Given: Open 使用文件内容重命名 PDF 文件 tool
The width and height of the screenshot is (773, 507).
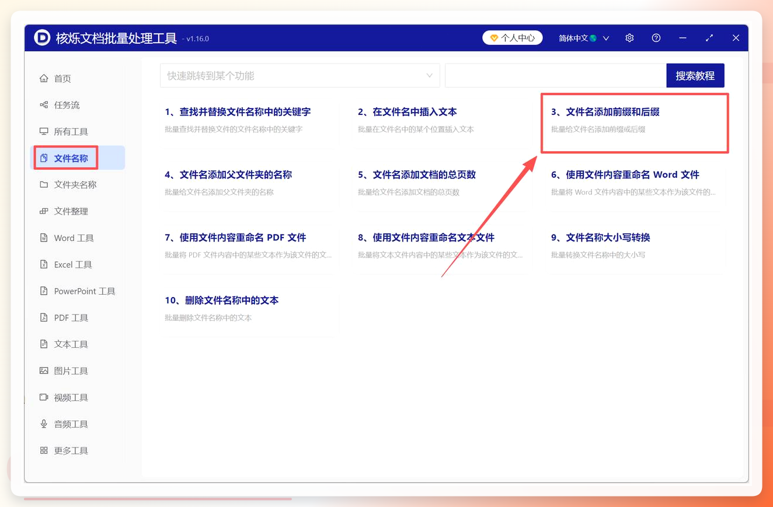Looking at the screenshot, I should pos(235,237).
